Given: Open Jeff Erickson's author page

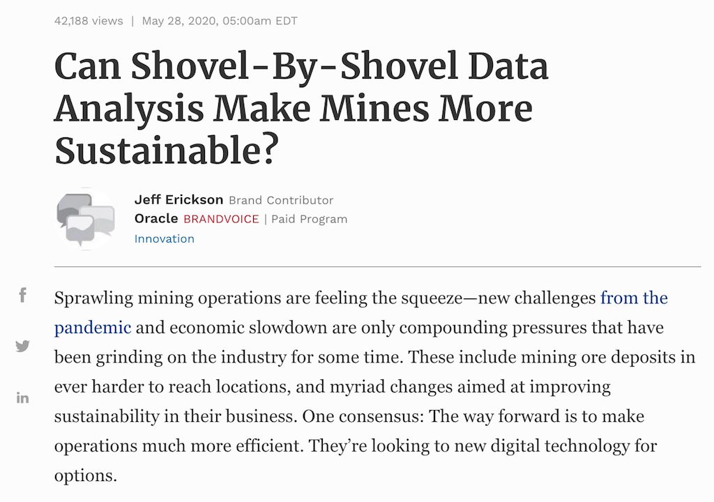Looking at the screenshot, I should (178, 200).
